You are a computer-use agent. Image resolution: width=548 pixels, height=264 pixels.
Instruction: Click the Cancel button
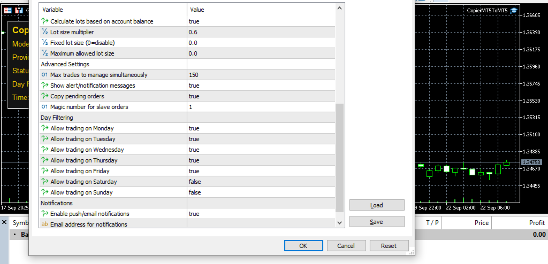tap(346, 245)
